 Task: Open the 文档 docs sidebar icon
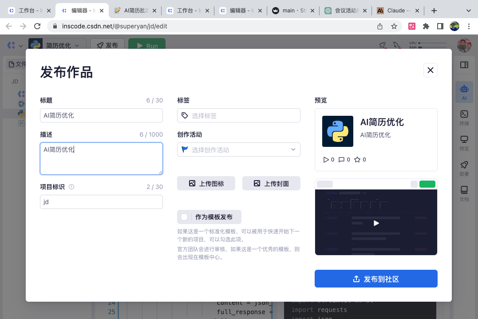(464, 193)
